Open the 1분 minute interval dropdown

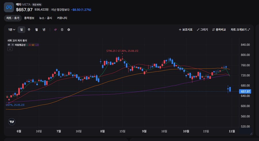tap(12, 30)
